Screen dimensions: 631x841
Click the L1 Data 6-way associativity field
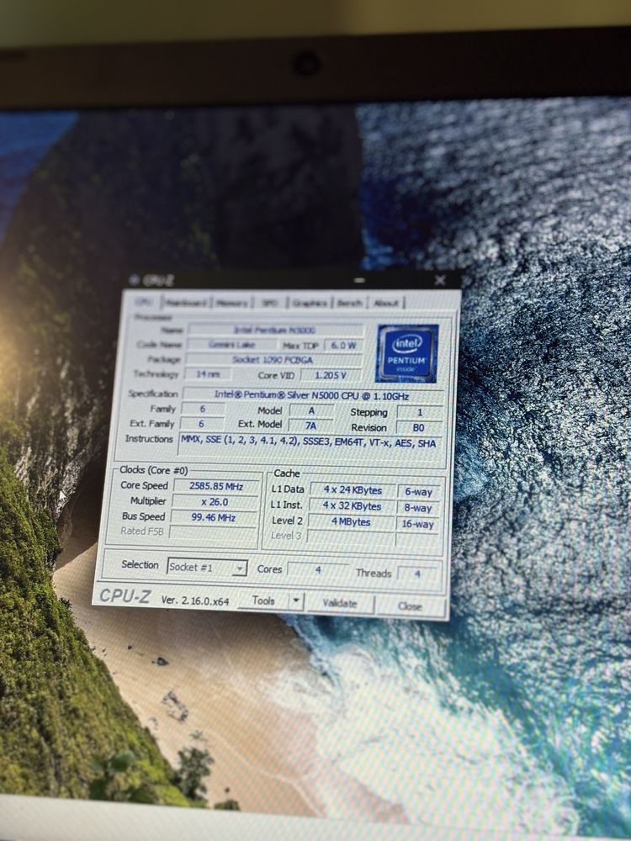419,492
